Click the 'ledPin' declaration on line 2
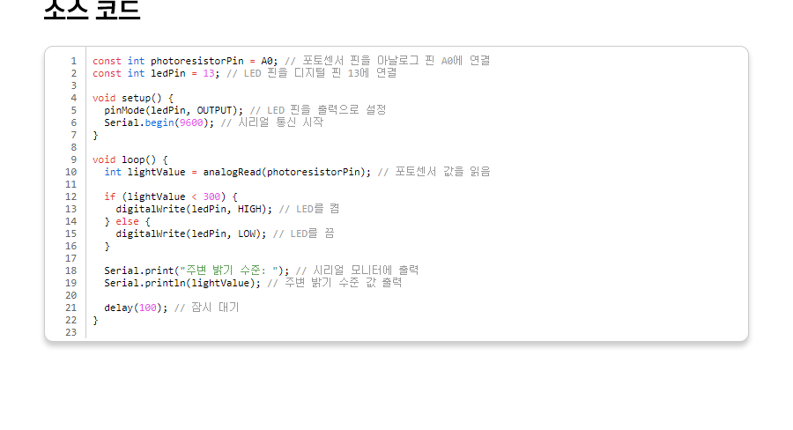The width and height of the screenshot is (793, 430). (167, 73)
